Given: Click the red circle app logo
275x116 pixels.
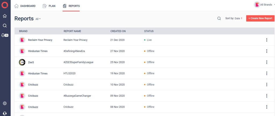Looking at the screenshot, I should pos(5,5).
